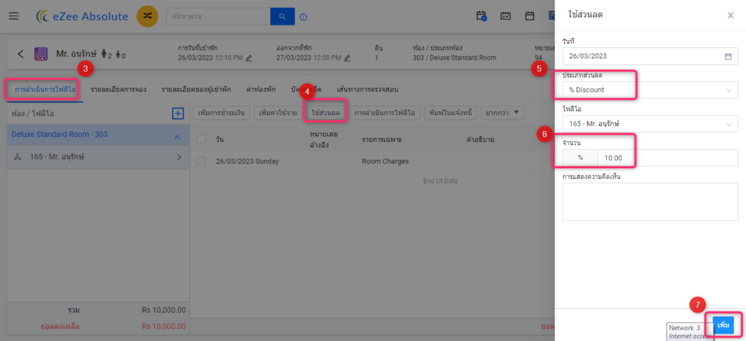Tick the 26/03/2023 Sunday row checkbox
Screen dimensions: 746x341
point(201,161)
